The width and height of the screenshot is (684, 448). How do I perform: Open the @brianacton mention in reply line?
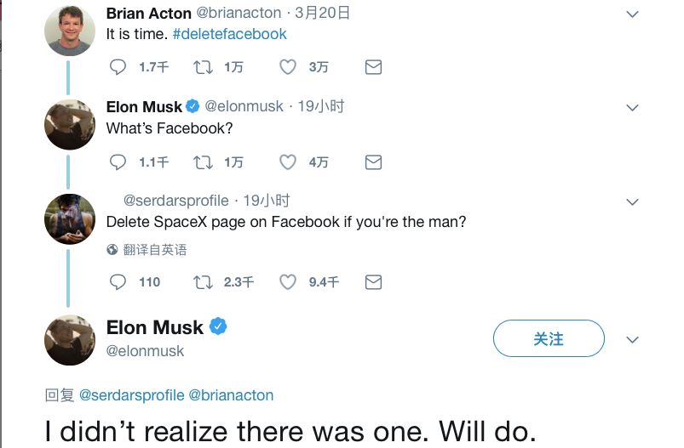(x=231, y=395)
